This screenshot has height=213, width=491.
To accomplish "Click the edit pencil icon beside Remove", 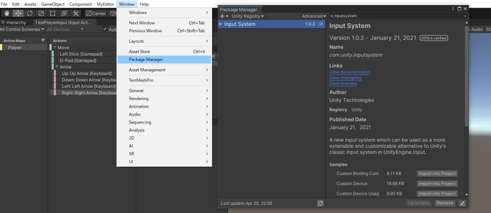I will point(462,203).
